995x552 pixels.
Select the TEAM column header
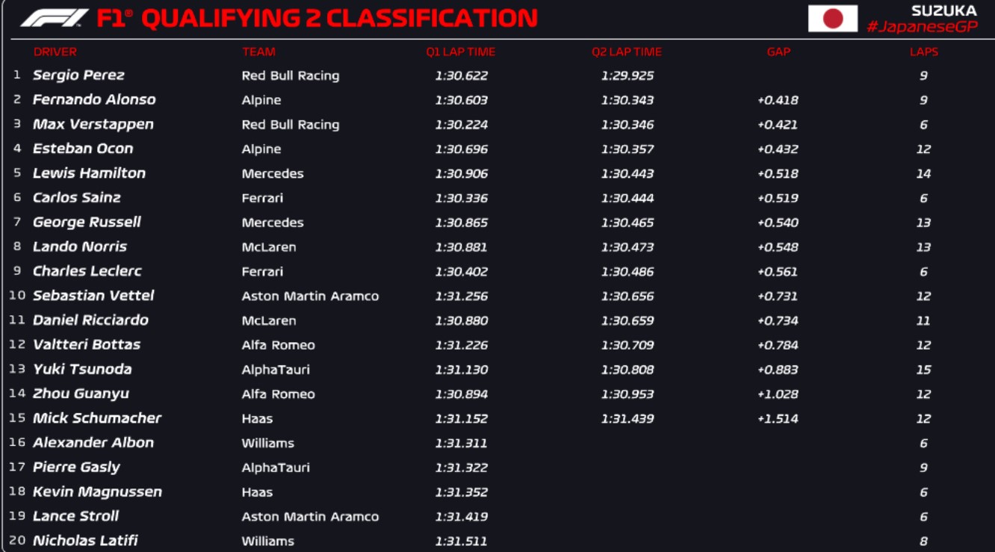(x=258, y=52)
